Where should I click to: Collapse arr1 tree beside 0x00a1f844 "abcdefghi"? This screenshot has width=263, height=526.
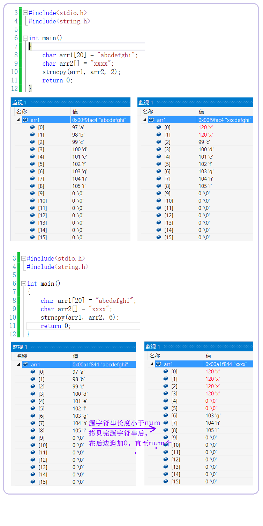click(18, 365)
